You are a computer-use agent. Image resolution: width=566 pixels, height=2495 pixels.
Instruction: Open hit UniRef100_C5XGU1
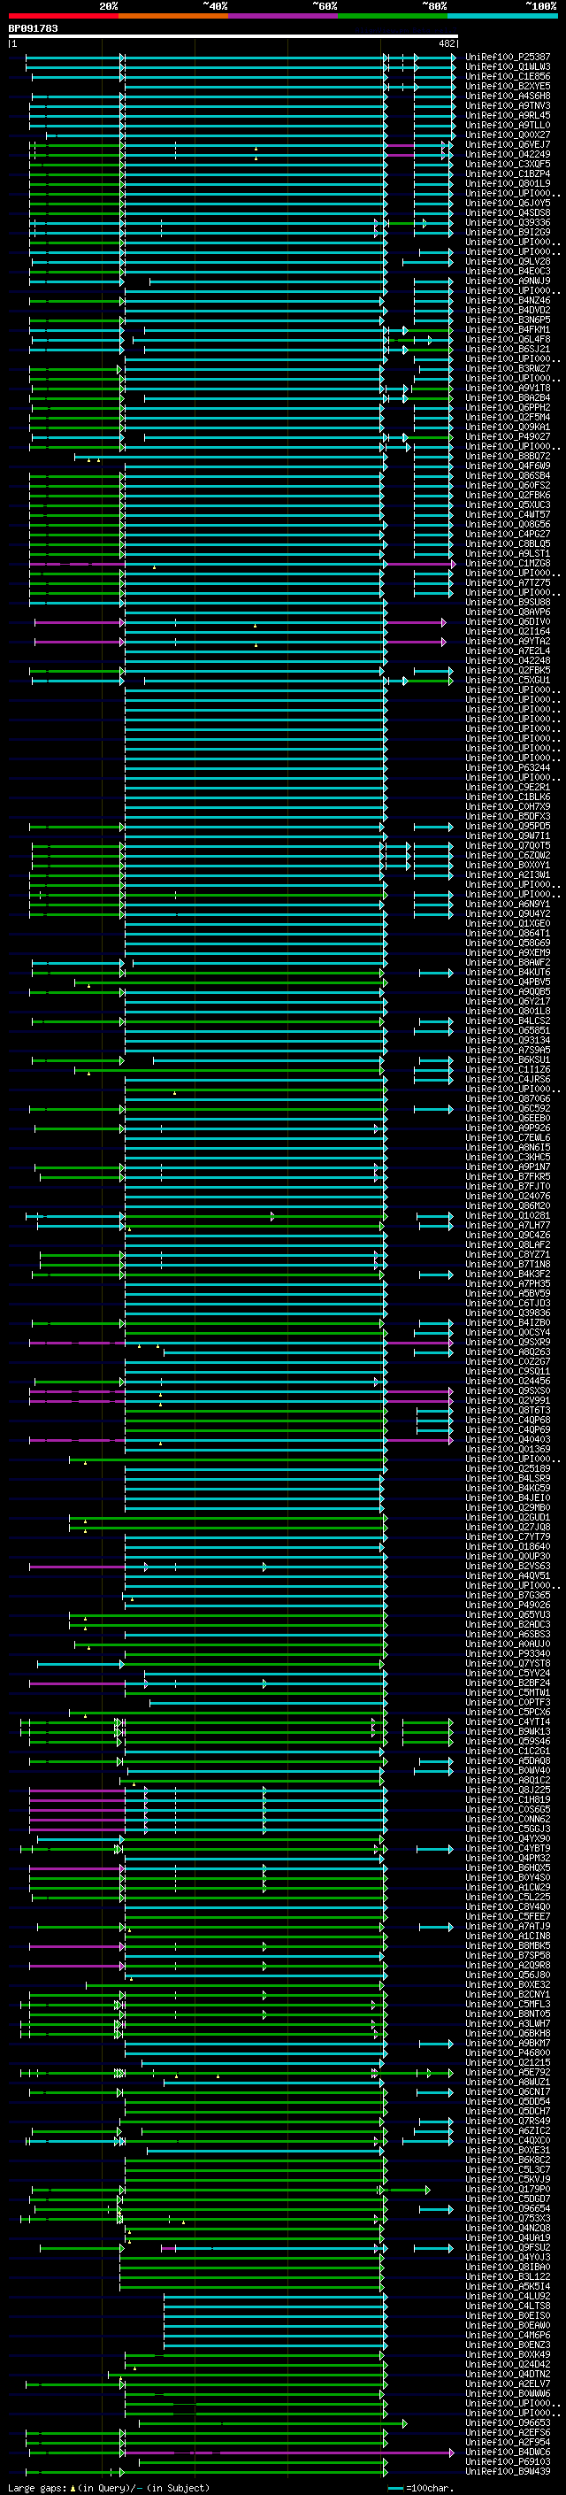508,680
